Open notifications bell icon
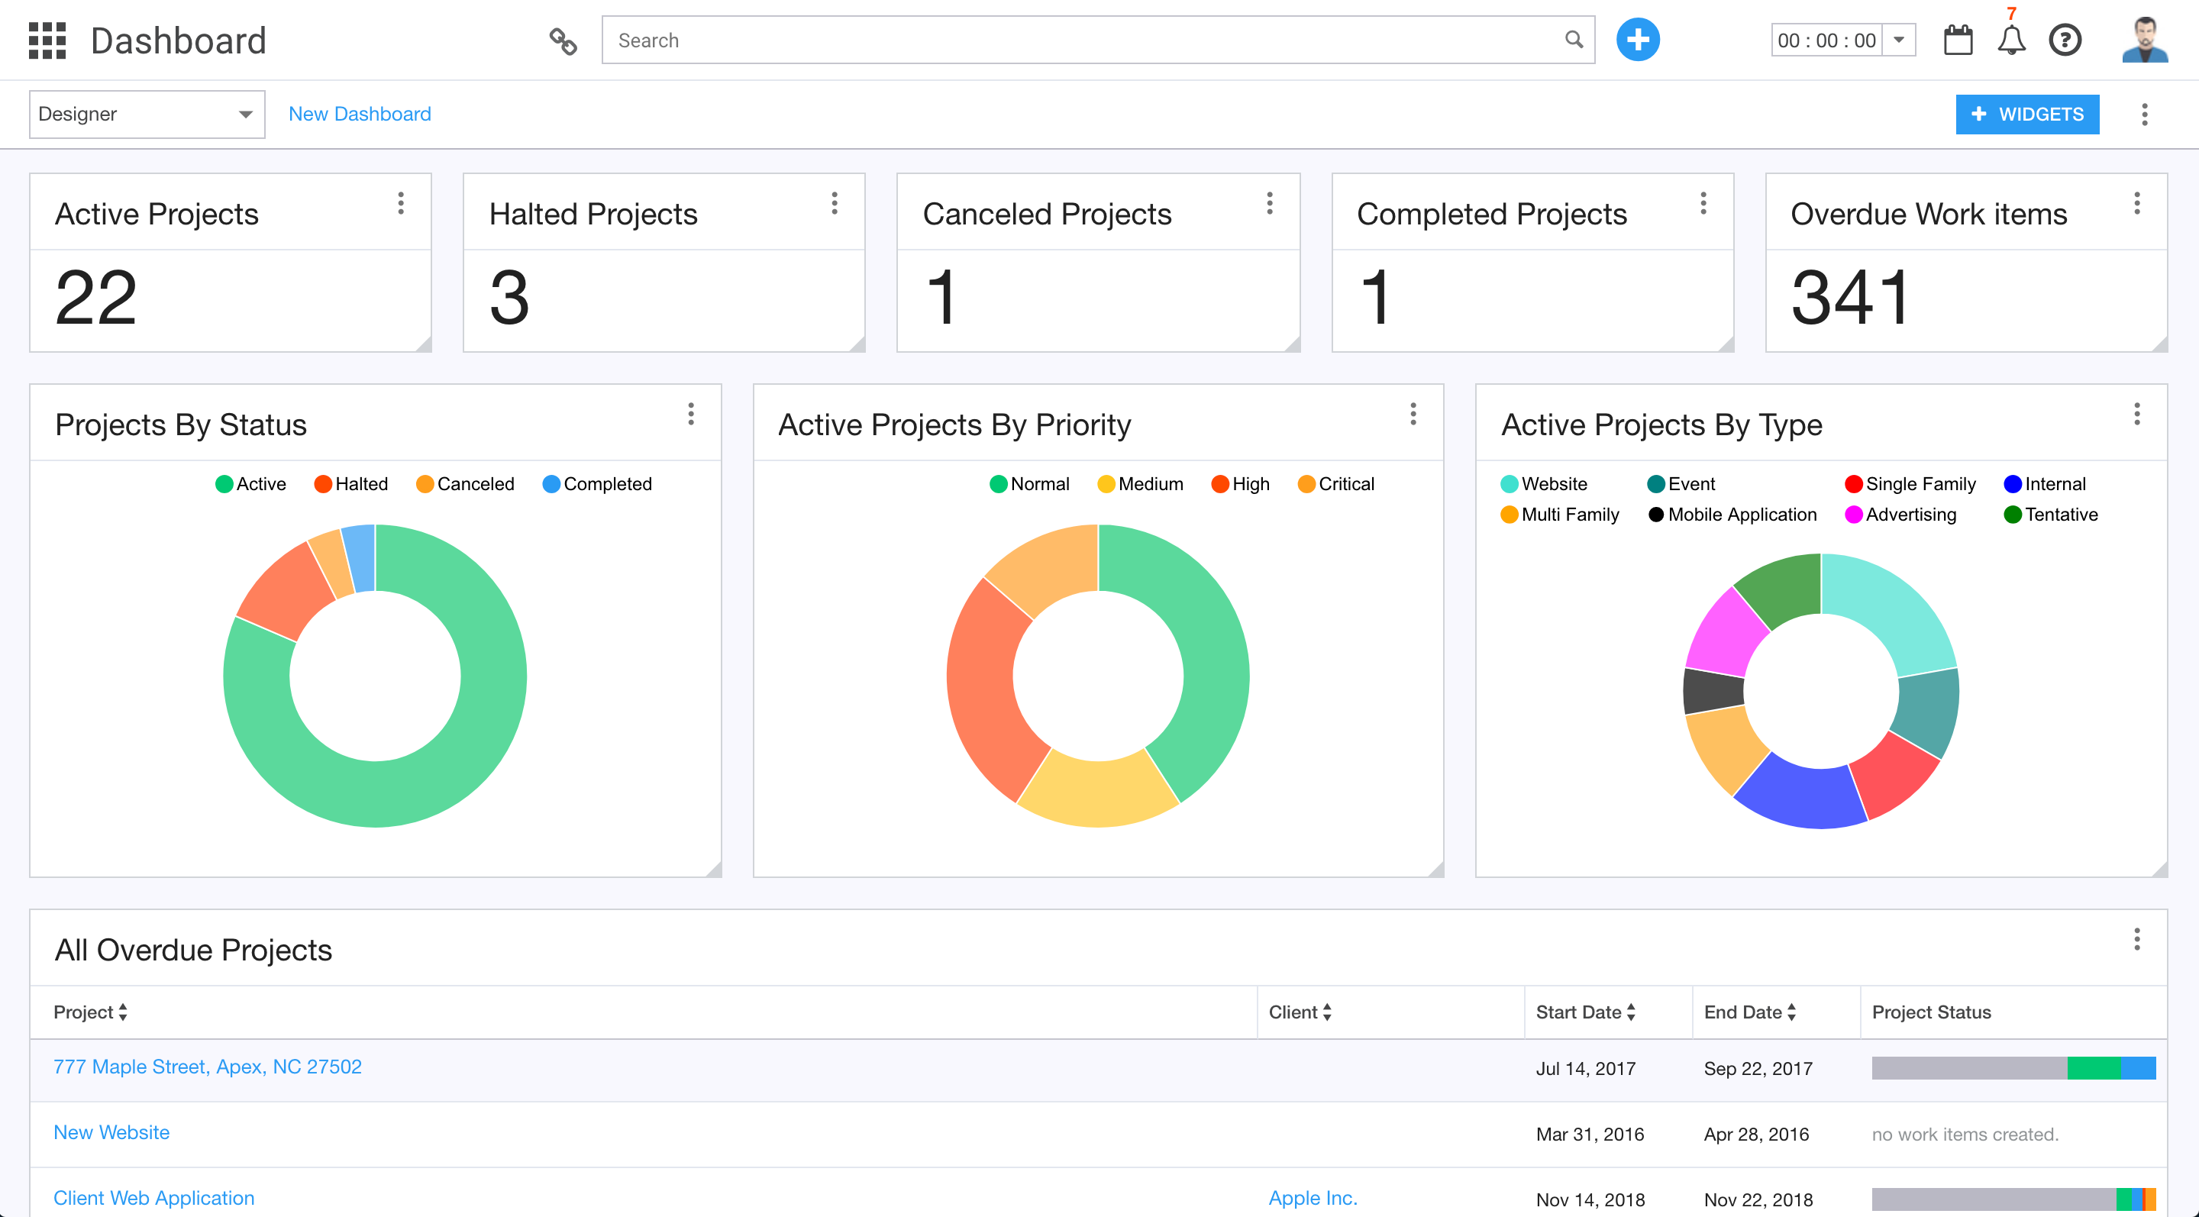 [x=2010, y=40]
